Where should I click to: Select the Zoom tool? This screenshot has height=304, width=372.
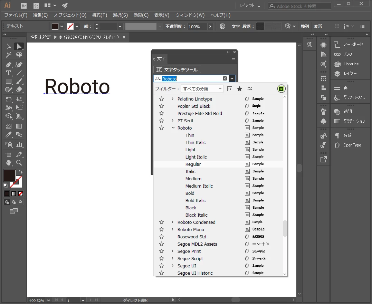[x=19, y=163]
